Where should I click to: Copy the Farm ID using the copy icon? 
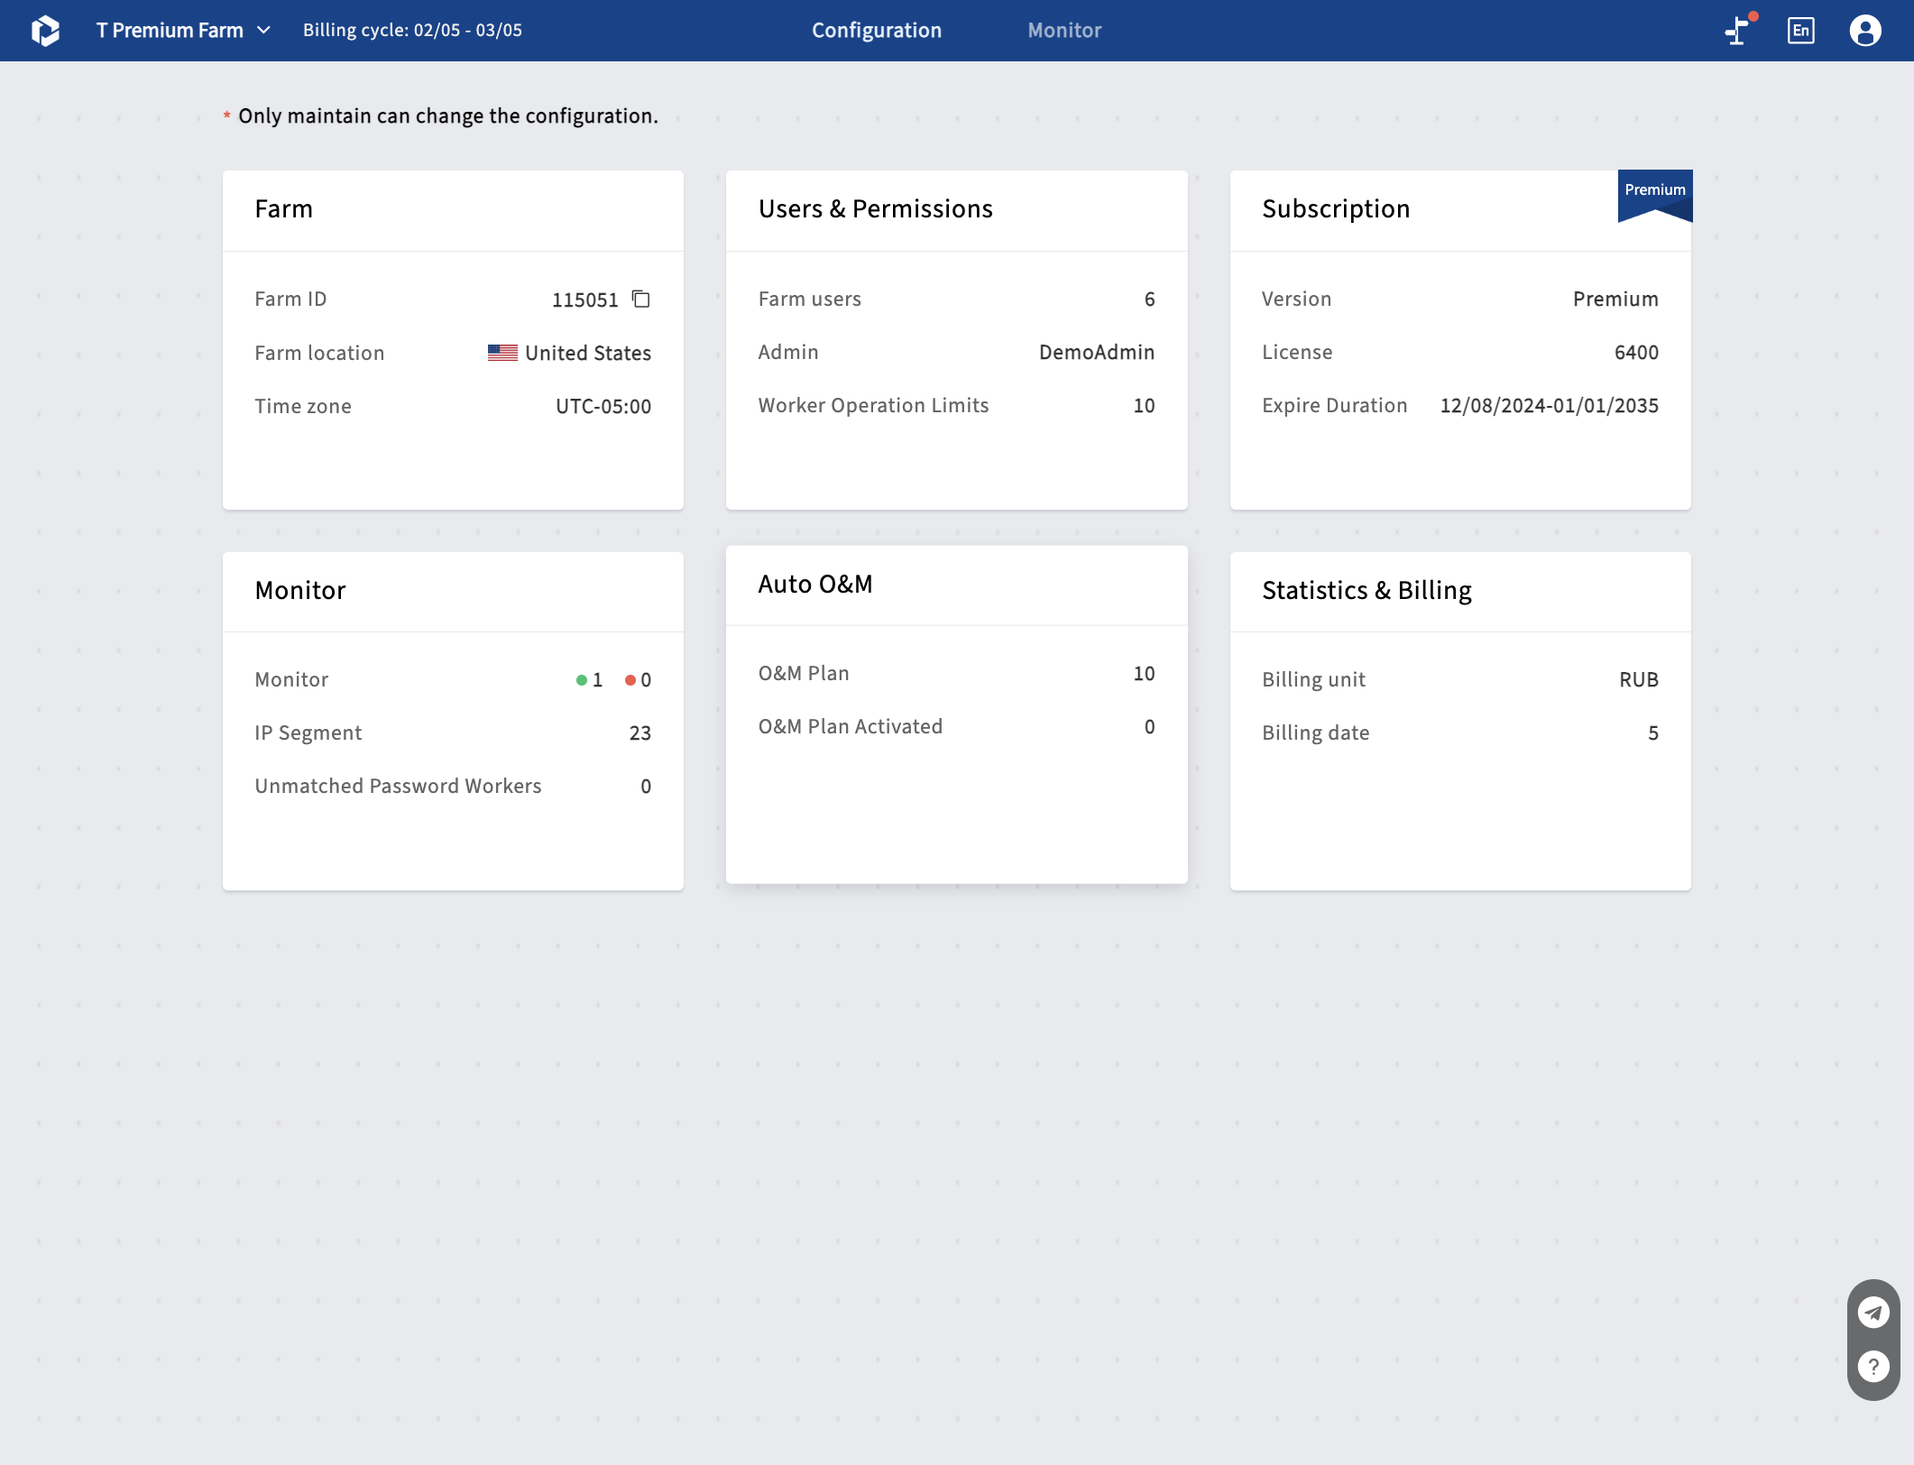(641, 299)
